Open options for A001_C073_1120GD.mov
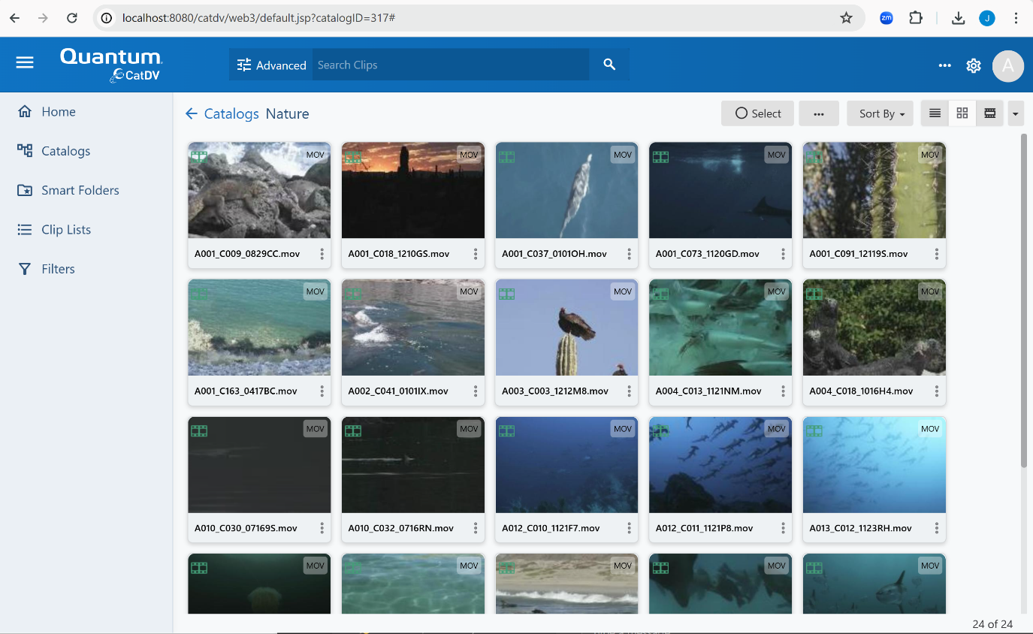 click(x=784, y=254)
